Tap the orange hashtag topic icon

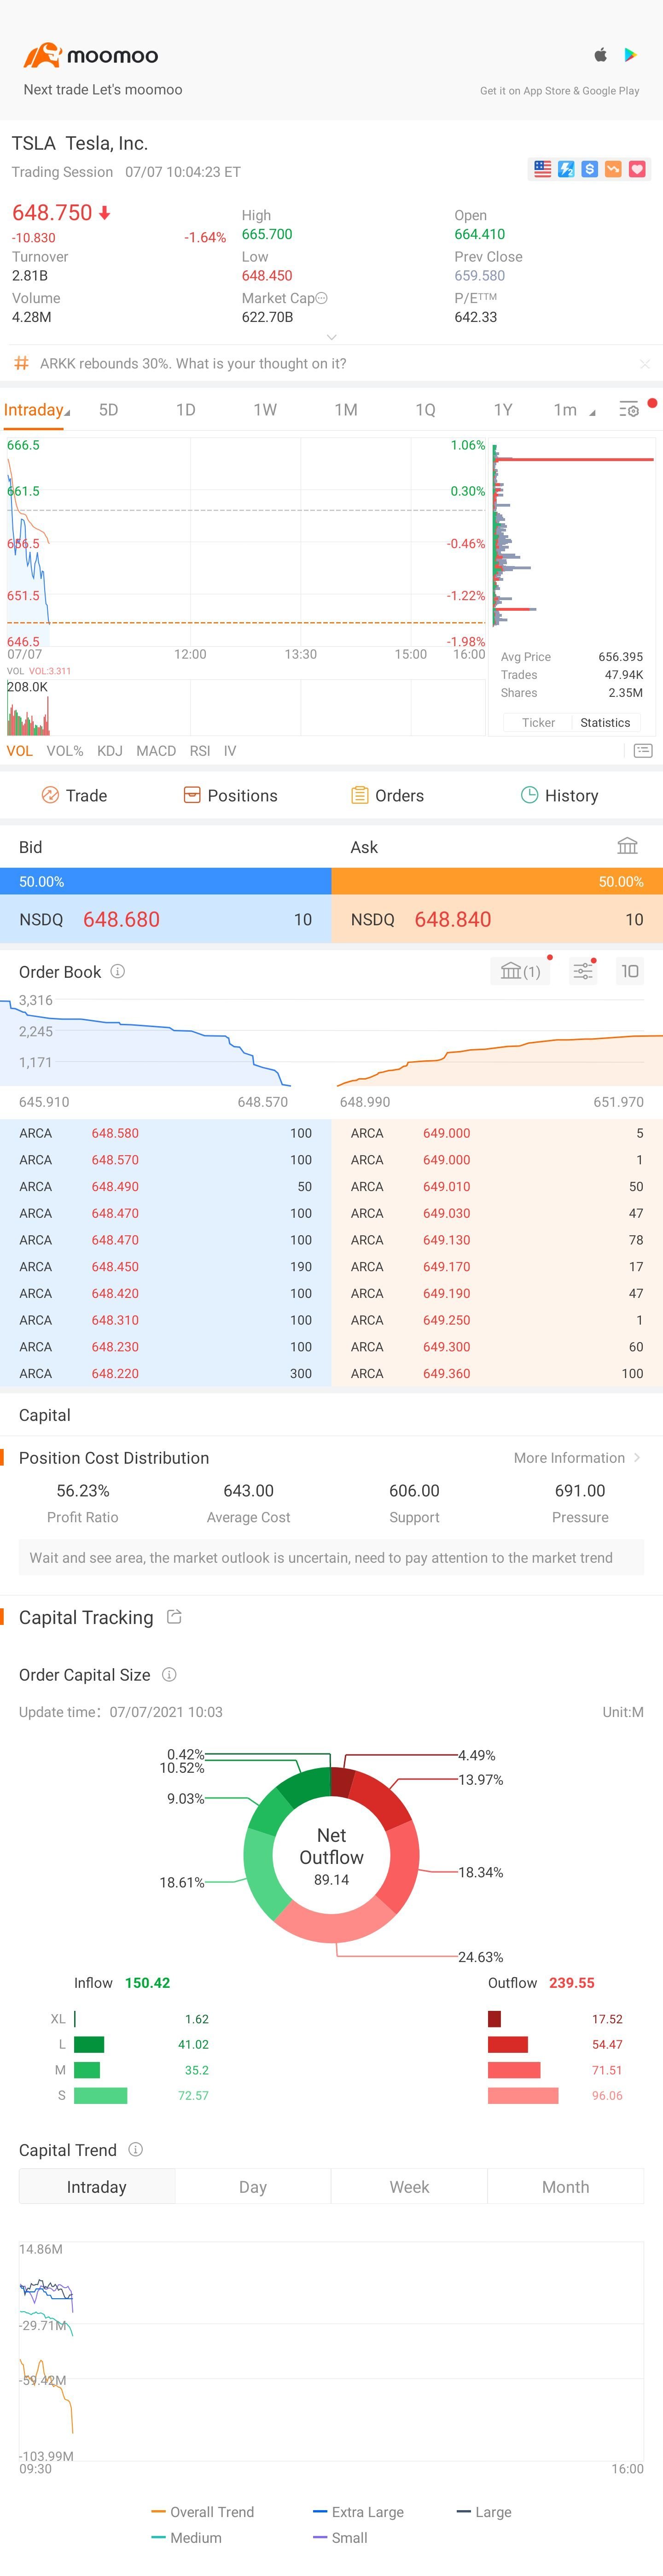click(x=21, y=363)
